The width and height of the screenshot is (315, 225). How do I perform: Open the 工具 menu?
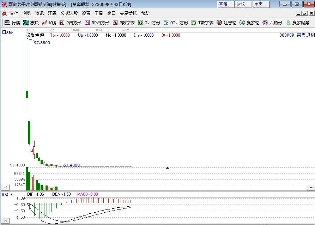pos(99,13)
